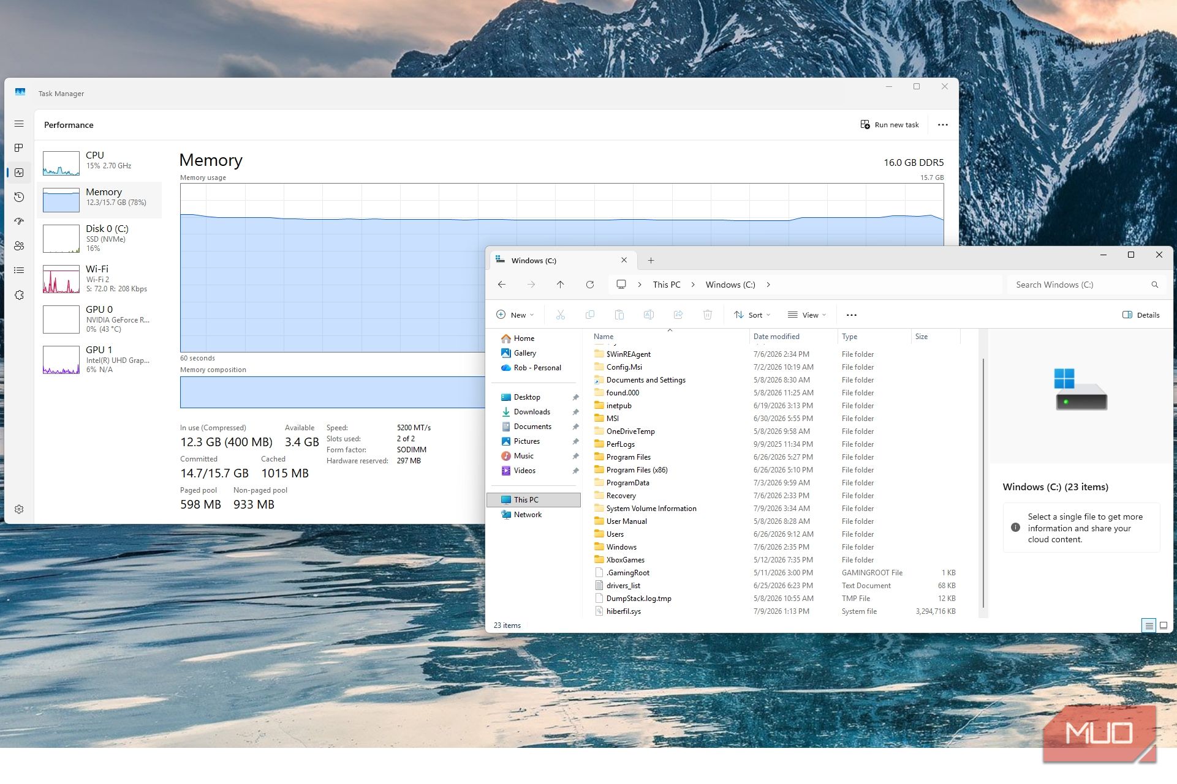This screenshot has width=1177, height=784.
Task: Add a new File Explorer tab
Action: [x=651, y=261]
